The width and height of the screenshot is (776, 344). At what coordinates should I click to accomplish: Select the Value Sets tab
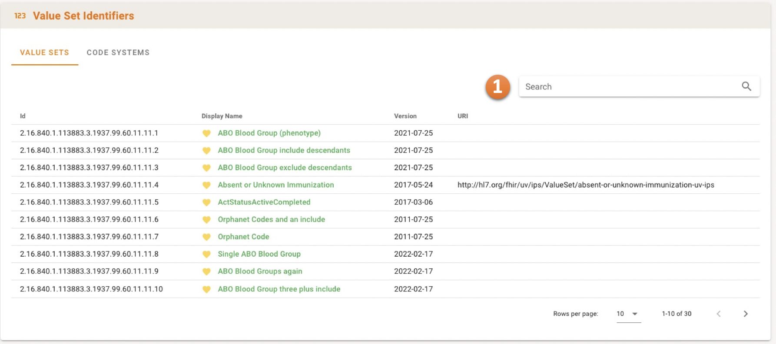pyautogui.click(x=44, y=53)
